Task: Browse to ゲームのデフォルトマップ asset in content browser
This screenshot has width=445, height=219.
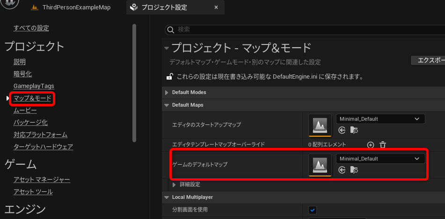Action: tap(354, 170)
